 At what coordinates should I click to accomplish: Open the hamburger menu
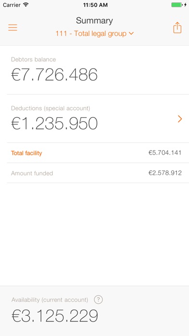[13, 28]
